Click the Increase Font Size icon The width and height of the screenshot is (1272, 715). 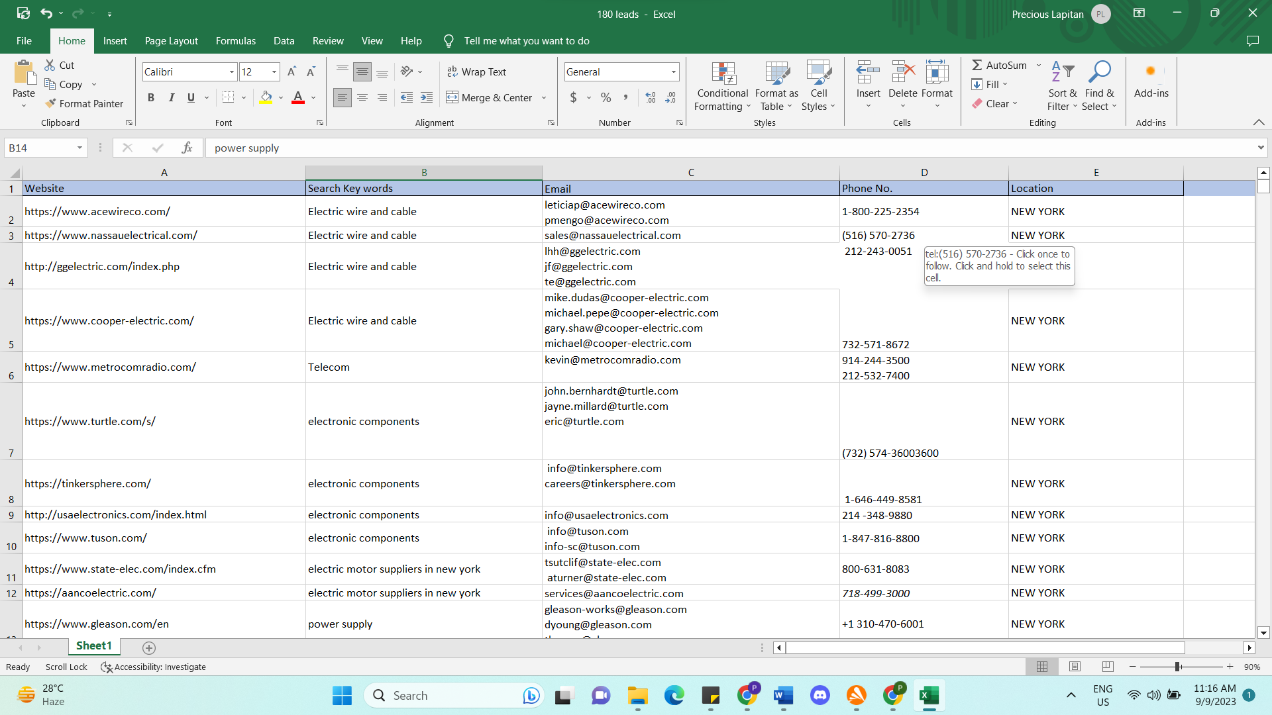(x=291, y=71)
